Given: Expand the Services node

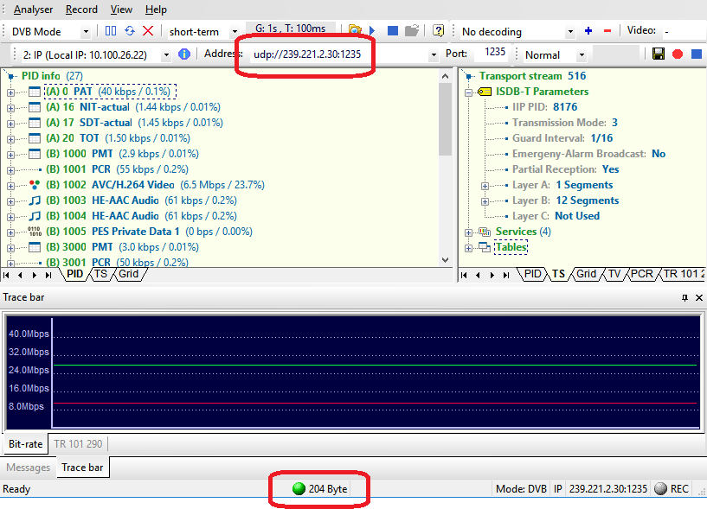Looking at the screenshot, I should pyautogui.click(x=469, y=232).
